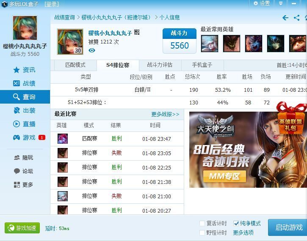Open the 英雄联盟礼包 gift box icon
Screen dimensions: 307x241
pyautogui.click(x=291, y=118)
